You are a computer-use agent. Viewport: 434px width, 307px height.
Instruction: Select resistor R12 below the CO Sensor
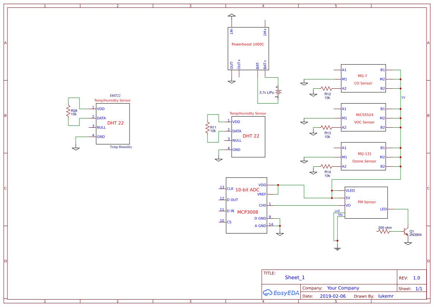point(326,89)
